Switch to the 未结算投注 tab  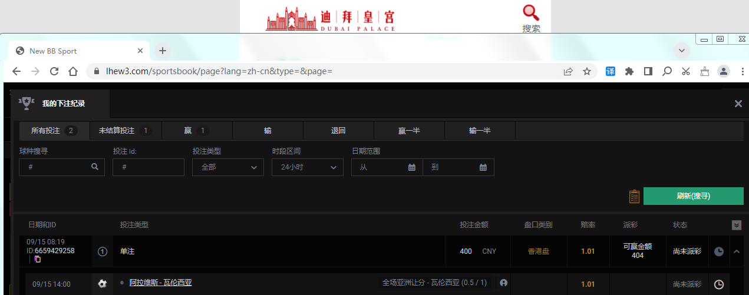[x=125, y=131]
